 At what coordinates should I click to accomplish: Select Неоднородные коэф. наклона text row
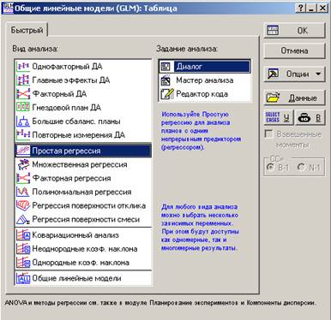coord(85,249)
